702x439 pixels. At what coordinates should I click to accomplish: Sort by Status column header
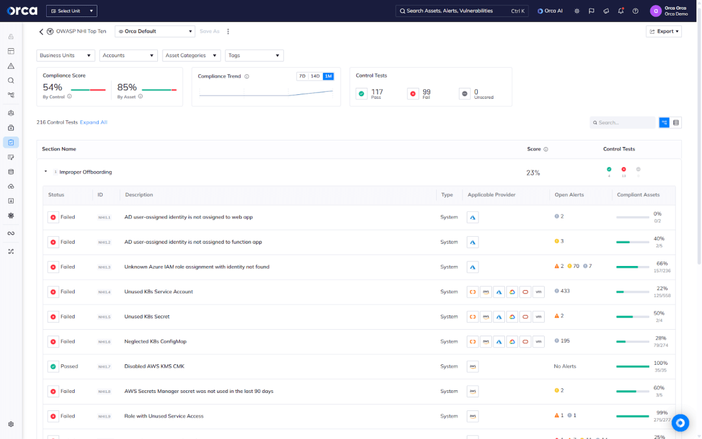click(x=56, y=195)
